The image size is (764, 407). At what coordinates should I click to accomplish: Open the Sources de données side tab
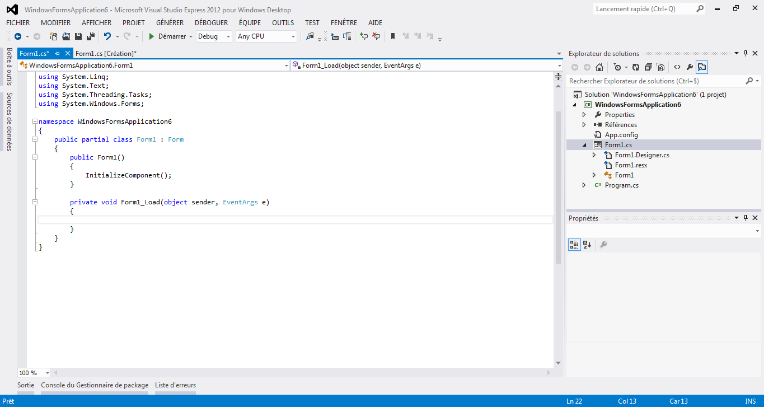click(x=10, y=121)
